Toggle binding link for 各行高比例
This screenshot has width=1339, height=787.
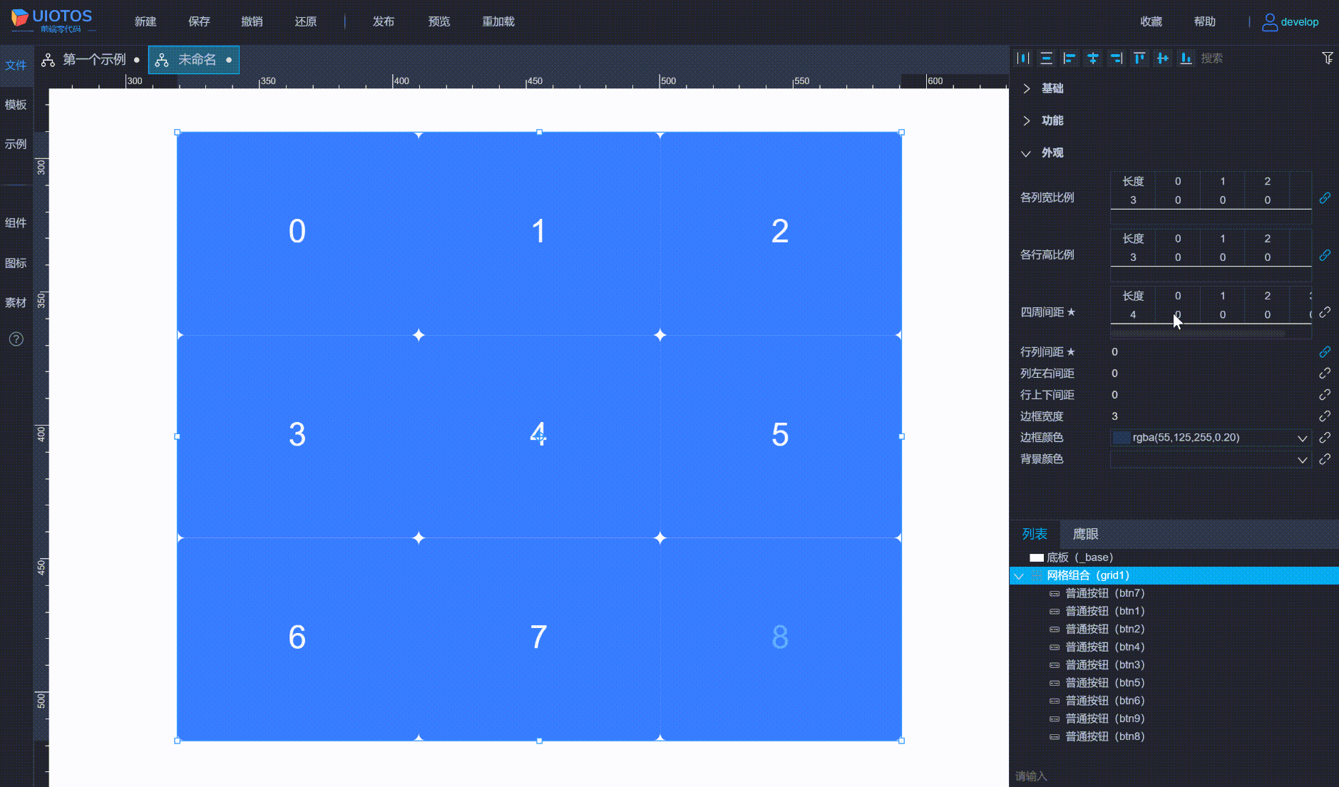[x=1325, y=254]
